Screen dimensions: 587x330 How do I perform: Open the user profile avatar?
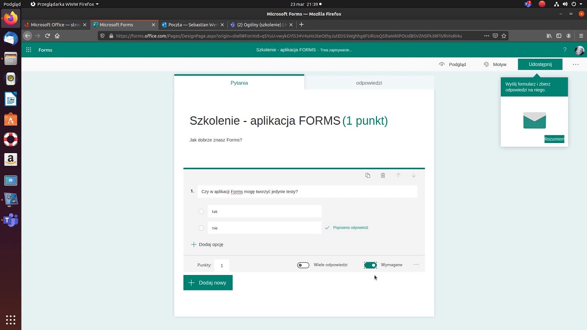click(579, 50)
